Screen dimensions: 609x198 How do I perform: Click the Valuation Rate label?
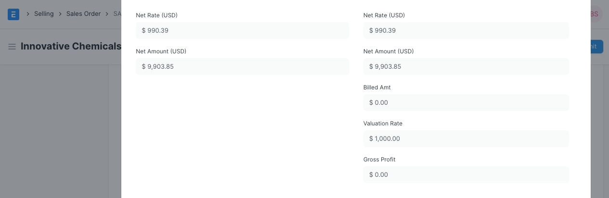pos(383,124)
